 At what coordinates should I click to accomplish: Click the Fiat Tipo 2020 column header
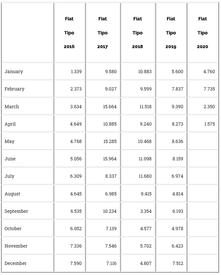202,33
